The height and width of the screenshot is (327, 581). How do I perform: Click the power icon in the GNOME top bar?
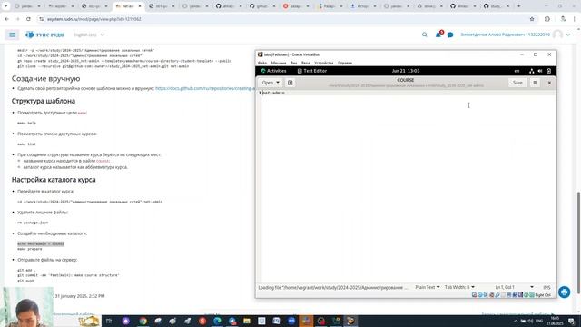point(548,71)
